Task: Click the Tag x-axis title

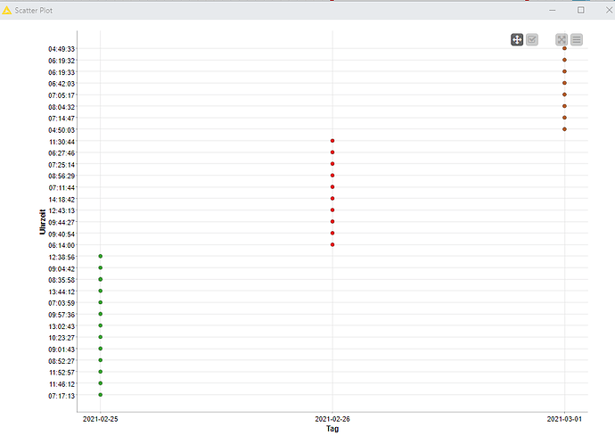Action: pyautogui.click(x=332, y=429)
